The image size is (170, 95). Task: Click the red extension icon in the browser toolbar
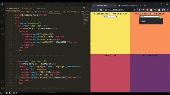(147, 10)
